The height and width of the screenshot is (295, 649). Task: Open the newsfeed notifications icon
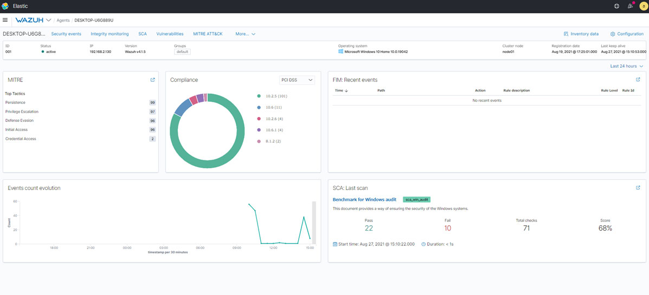pyautogui.click(x=631, y=6)
